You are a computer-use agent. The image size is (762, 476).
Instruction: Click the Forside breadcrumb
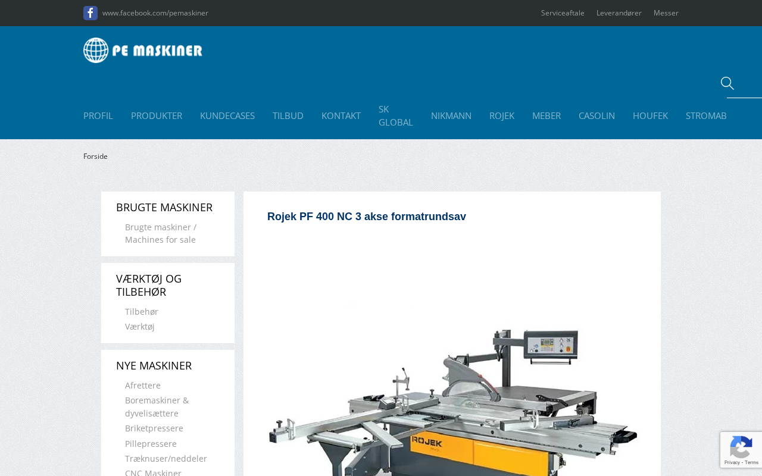tap(95, 156)
